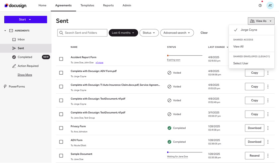The height and width of the screenshot is (163, 279).
Task: Tick the Sample Document checkbox
Action: click(x=61, y=156)
